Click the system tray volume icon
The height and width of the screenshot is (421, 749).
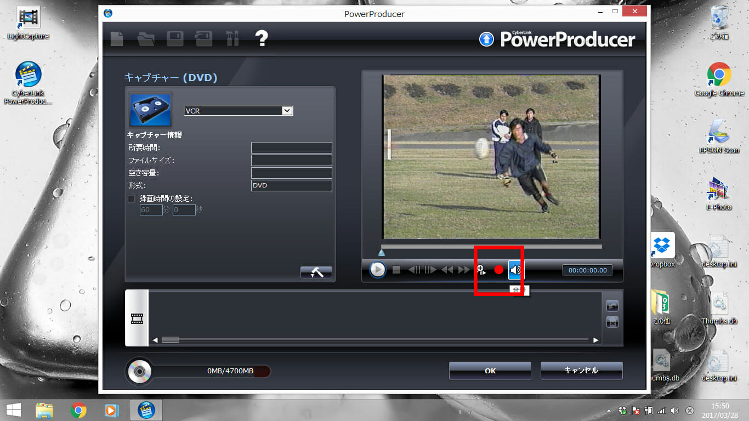tap(675, 411)
